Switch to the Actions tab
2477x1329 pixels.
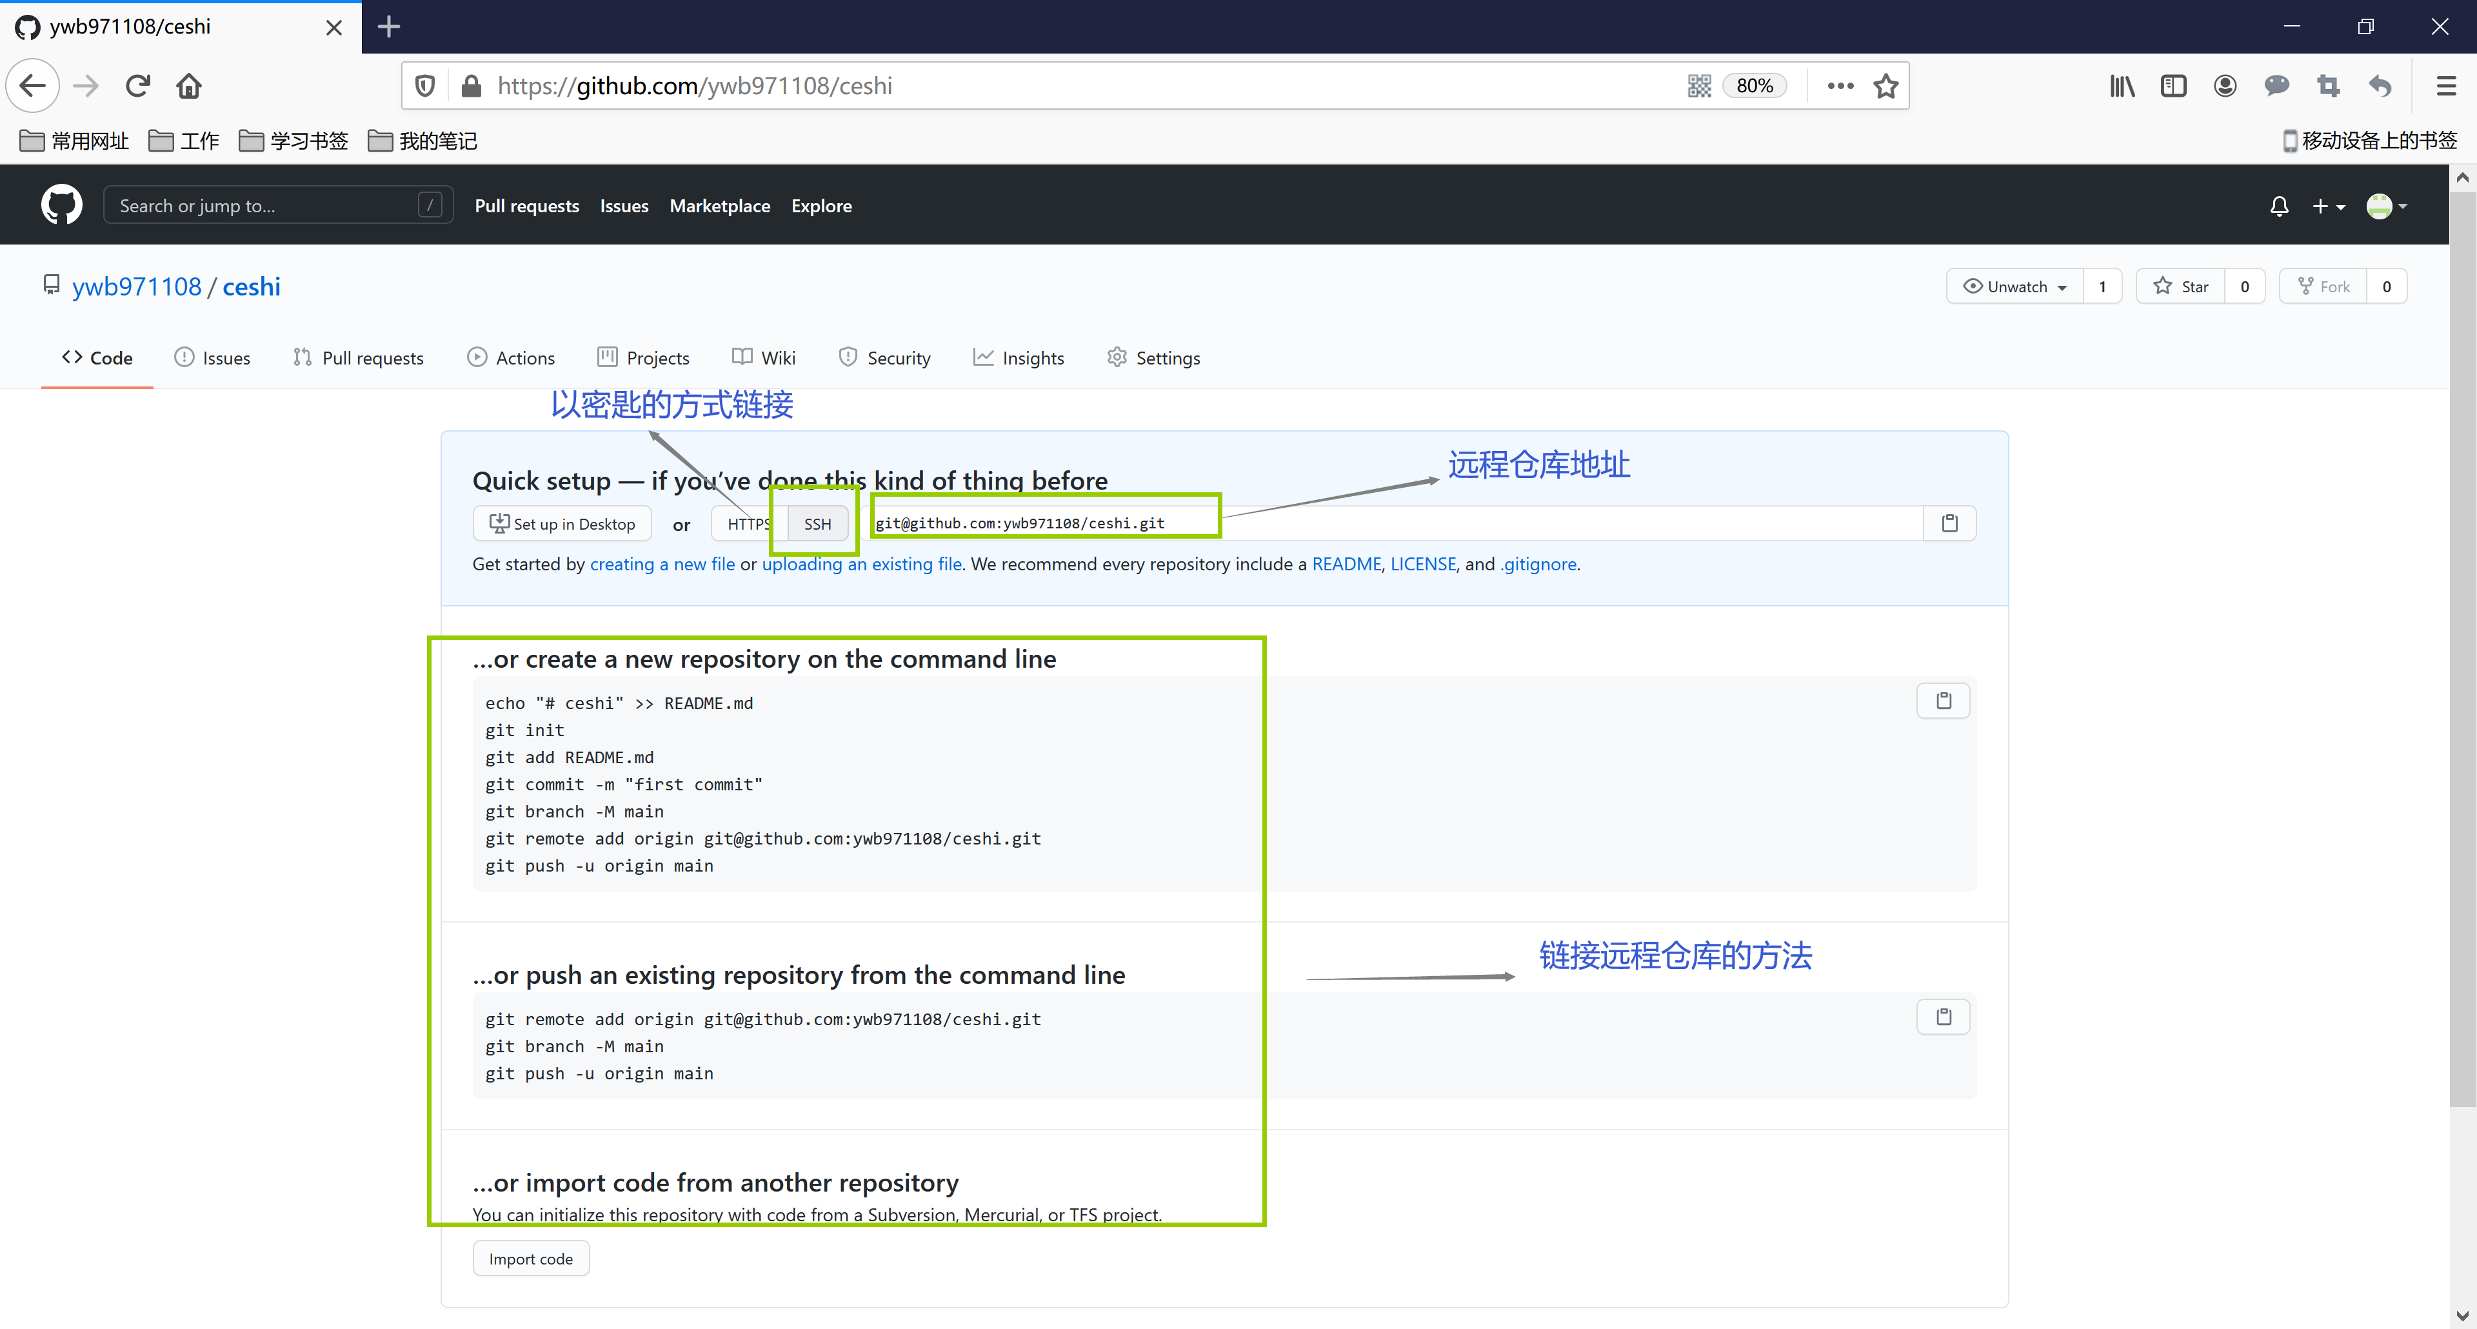tap(511, 358)
